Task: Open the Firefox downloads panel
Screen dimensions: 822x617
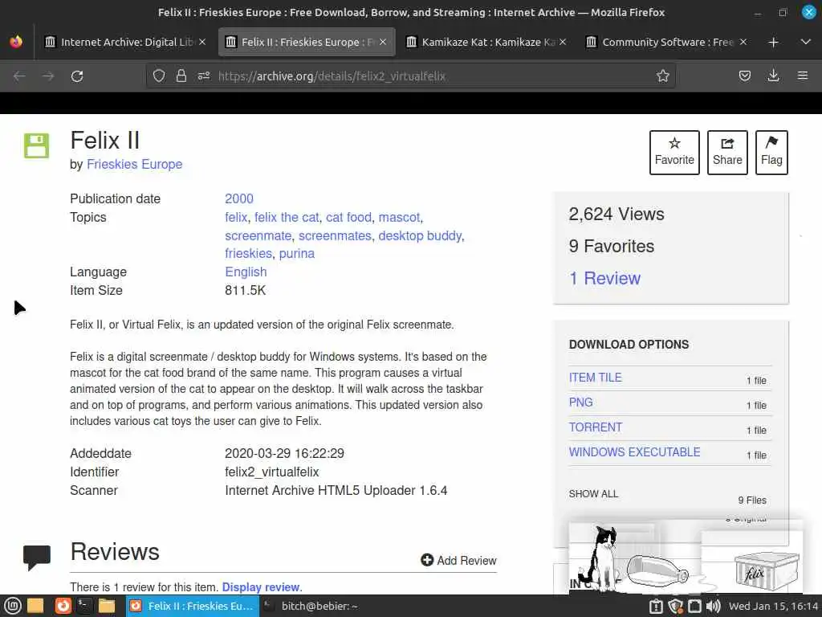Action: [773, 76]
